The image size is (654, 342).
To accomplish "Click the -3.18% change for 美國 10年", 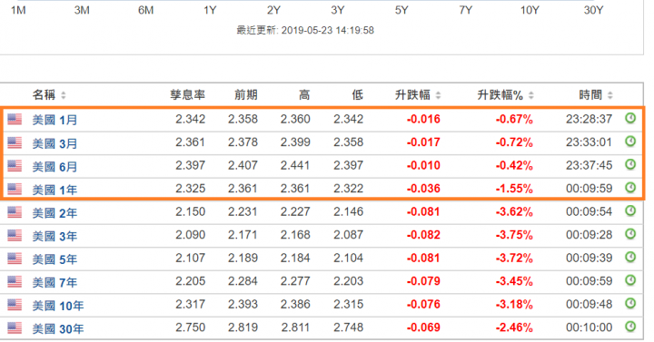I will pyautogui.click(x=514, y=305).
